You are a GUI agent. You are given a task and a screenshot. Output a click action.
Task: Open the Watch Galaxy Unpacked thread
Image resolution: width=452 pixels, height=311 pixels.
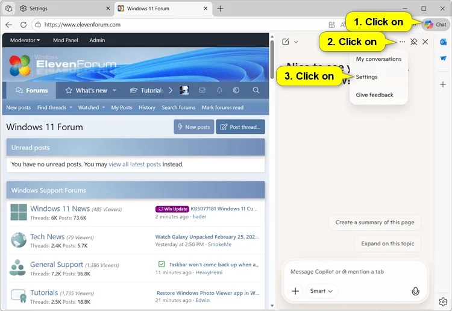tap(207, 237)
